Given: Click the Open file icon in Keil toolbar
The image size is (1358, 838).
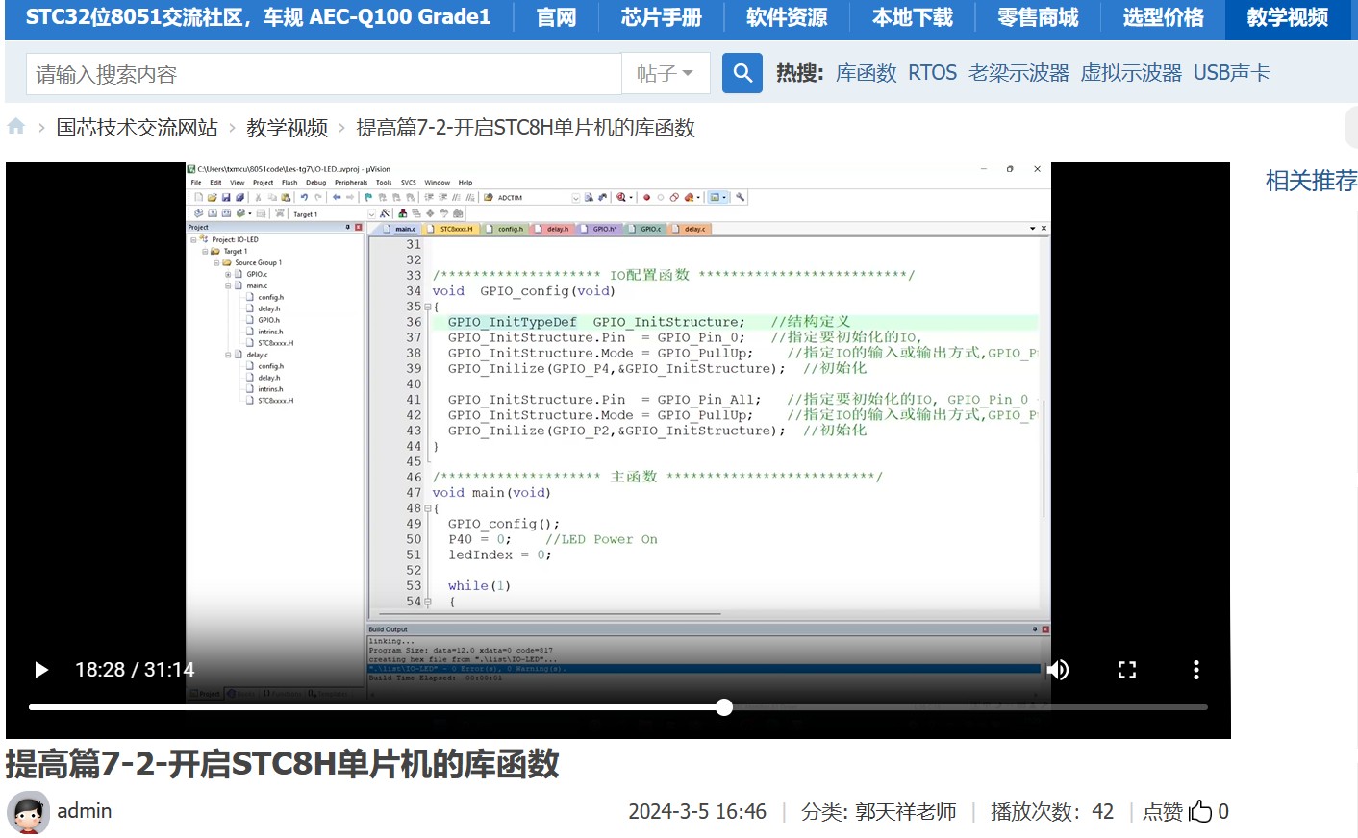Looking at the screenshot, I should point(213,197).
